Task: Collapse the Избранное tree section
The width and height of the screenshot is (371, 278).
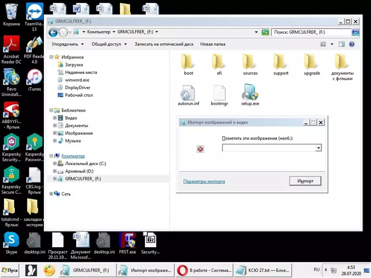Action: [51, 57]
